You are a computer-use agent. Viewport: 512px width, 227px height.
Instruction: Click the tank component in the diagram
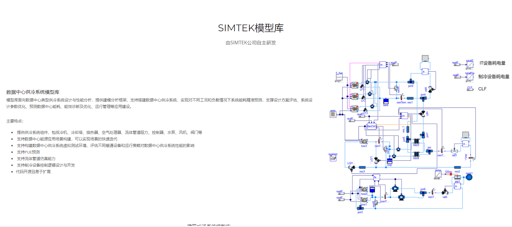386,101
